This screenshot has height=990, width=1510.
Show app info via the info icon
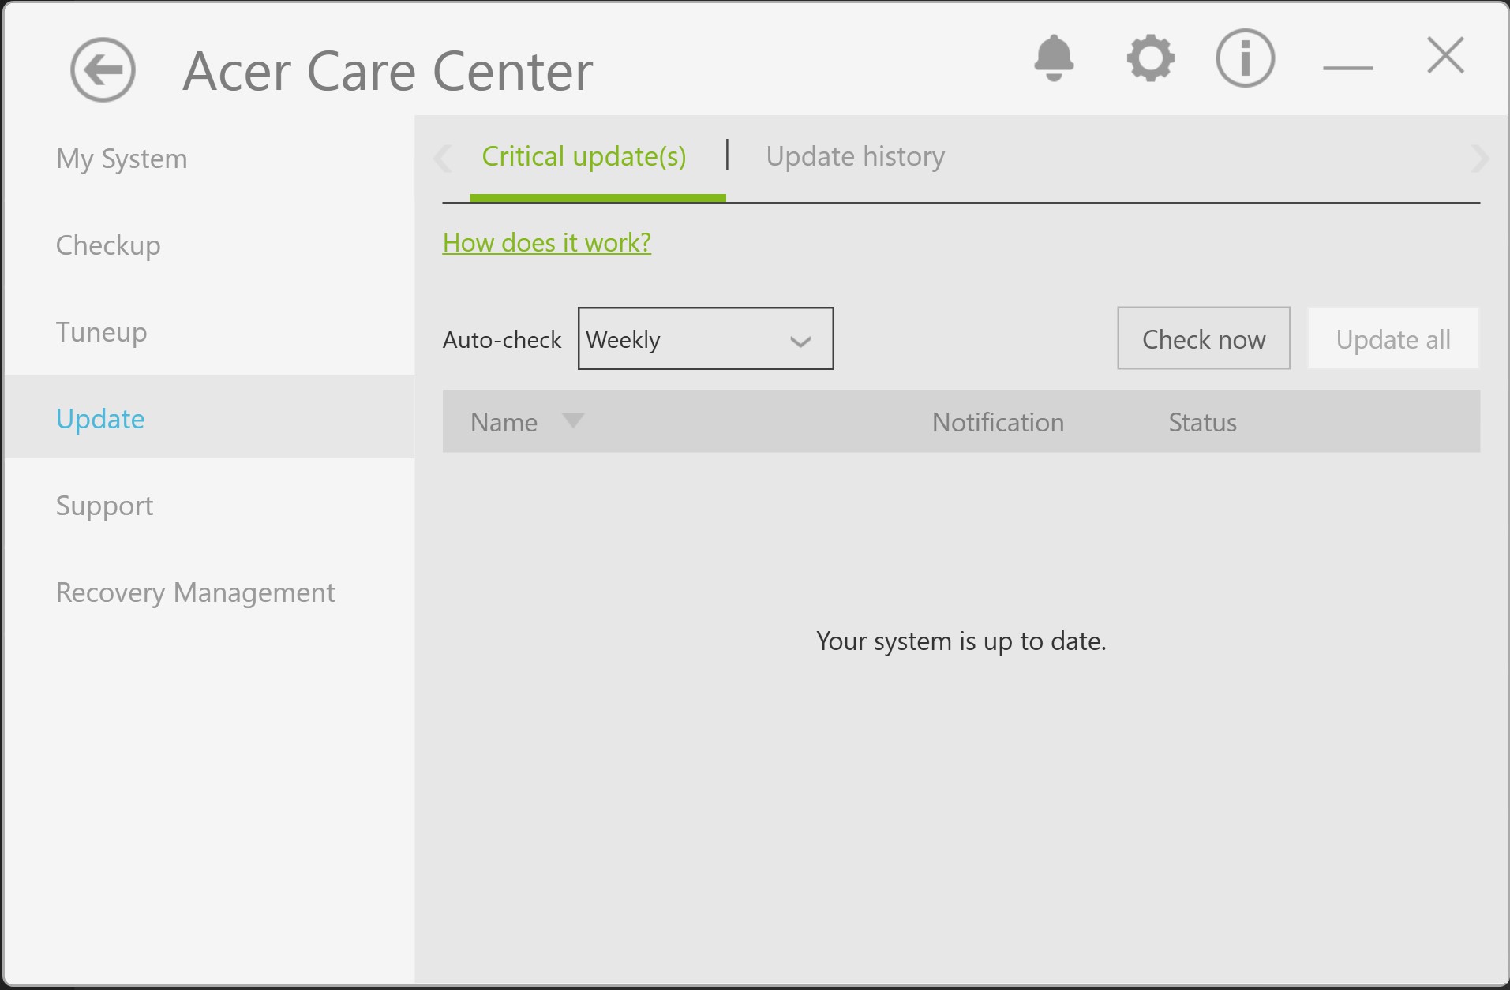point(1245,58)
